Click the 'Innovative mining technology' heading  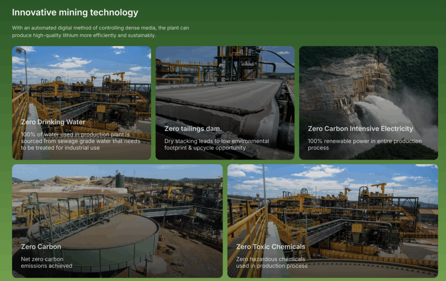[75, 12]
